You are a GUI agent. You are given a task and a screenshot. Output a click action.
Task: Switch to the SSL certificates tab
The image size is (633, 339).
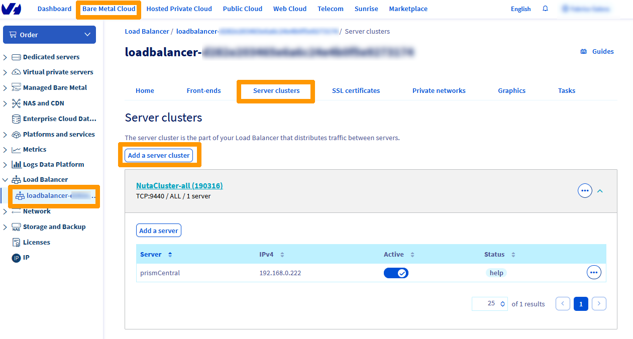(356, 90)
